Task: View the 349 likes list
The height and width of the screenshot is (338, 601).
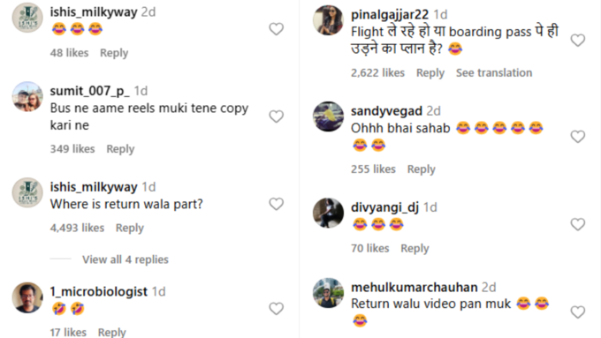Action: (x=72, y=149)
